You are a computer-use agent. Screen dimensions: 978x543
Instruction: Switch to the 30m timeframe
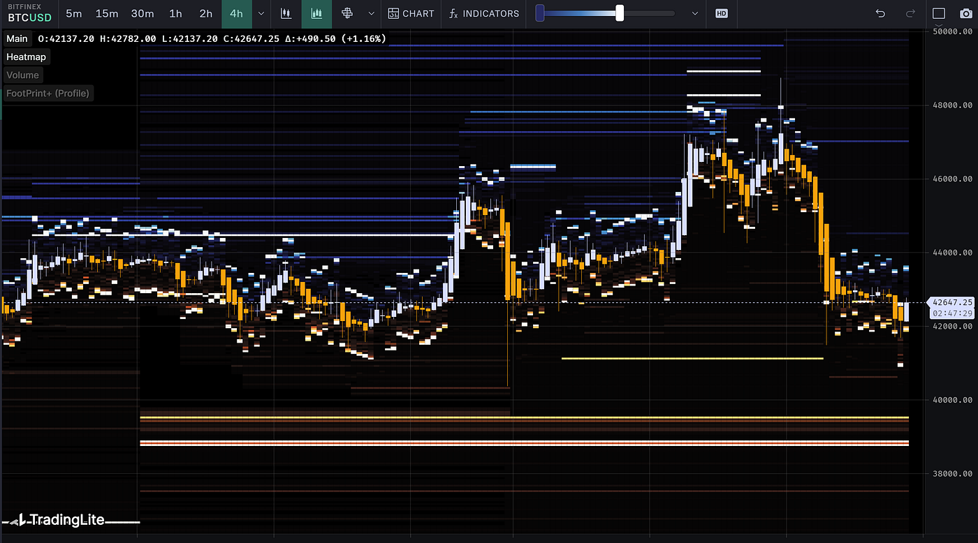pyautogui.click(x=143, y=13)
